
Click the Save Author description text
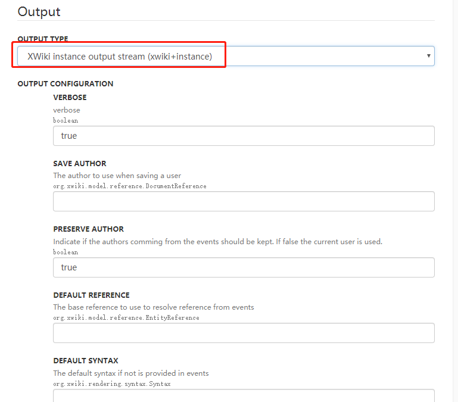[x=117, y=176]
